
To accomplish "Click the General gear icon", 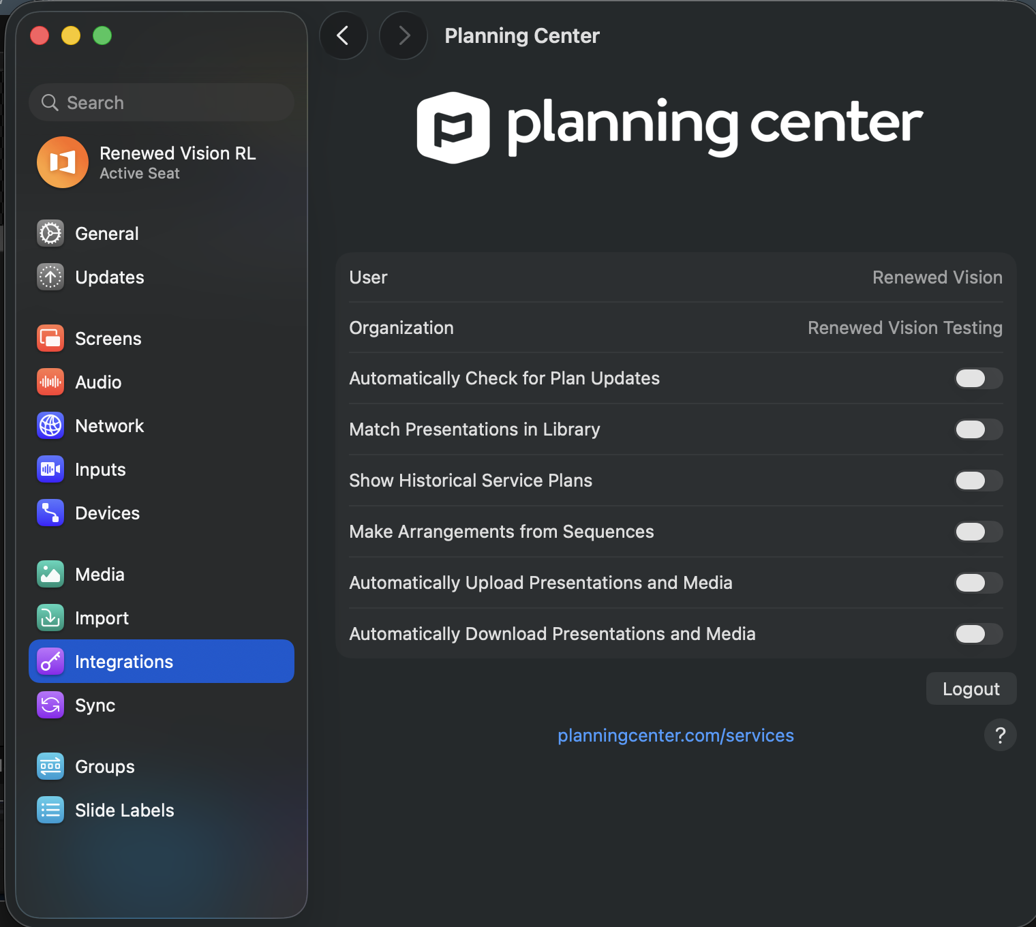I will click(50, 234).
